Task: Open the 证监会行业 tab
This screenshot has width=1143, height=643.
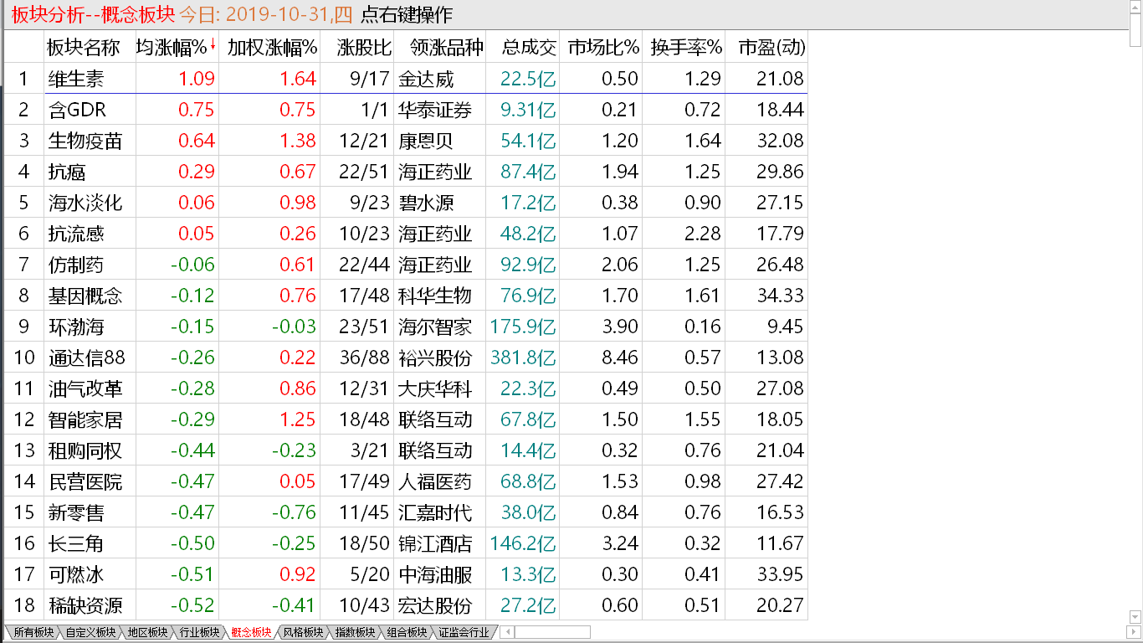Action: pyautogui.click(x=464, y=632)
